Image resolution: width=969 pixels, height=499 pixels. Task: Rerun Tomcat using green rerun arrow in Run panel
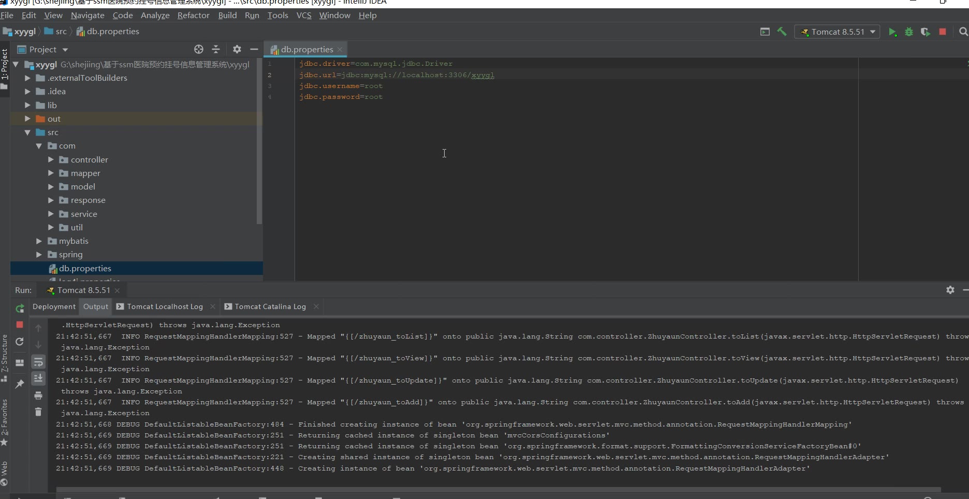click(20, 309)
